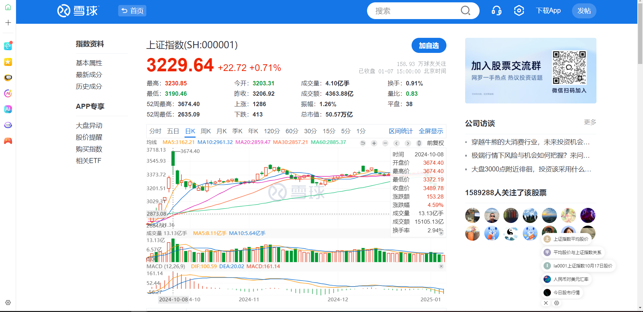Viewport: 643px width, 312px height.
Task: Switch chart to 5分 tab
Action: point(346,131)
